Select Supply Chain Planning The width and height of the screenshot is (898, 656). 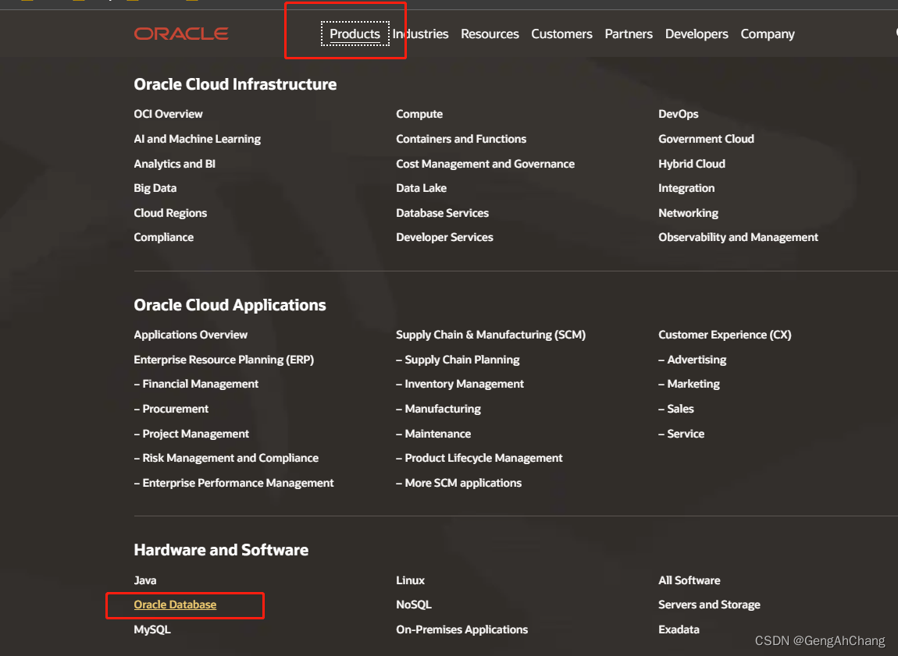click(458, 360)
